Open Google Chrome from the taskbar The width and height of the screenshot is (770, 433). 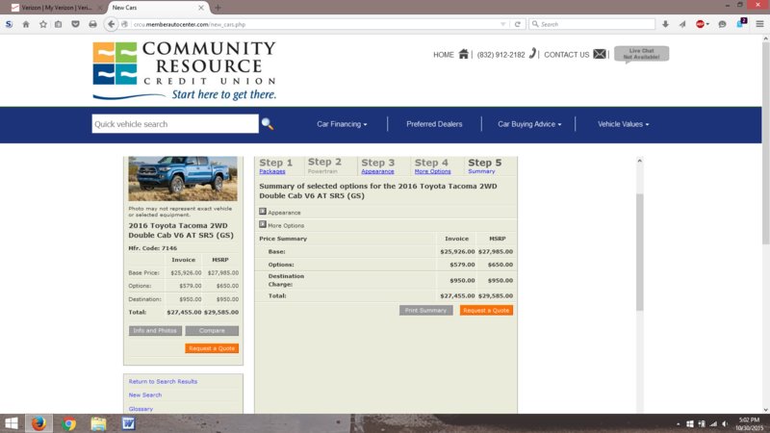69,423
